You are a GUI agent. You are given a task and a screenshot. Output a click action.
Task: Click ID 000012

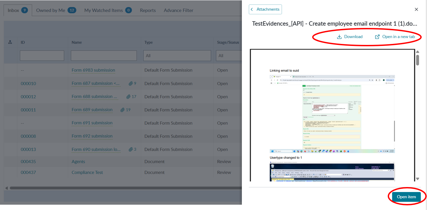[28, 97]
